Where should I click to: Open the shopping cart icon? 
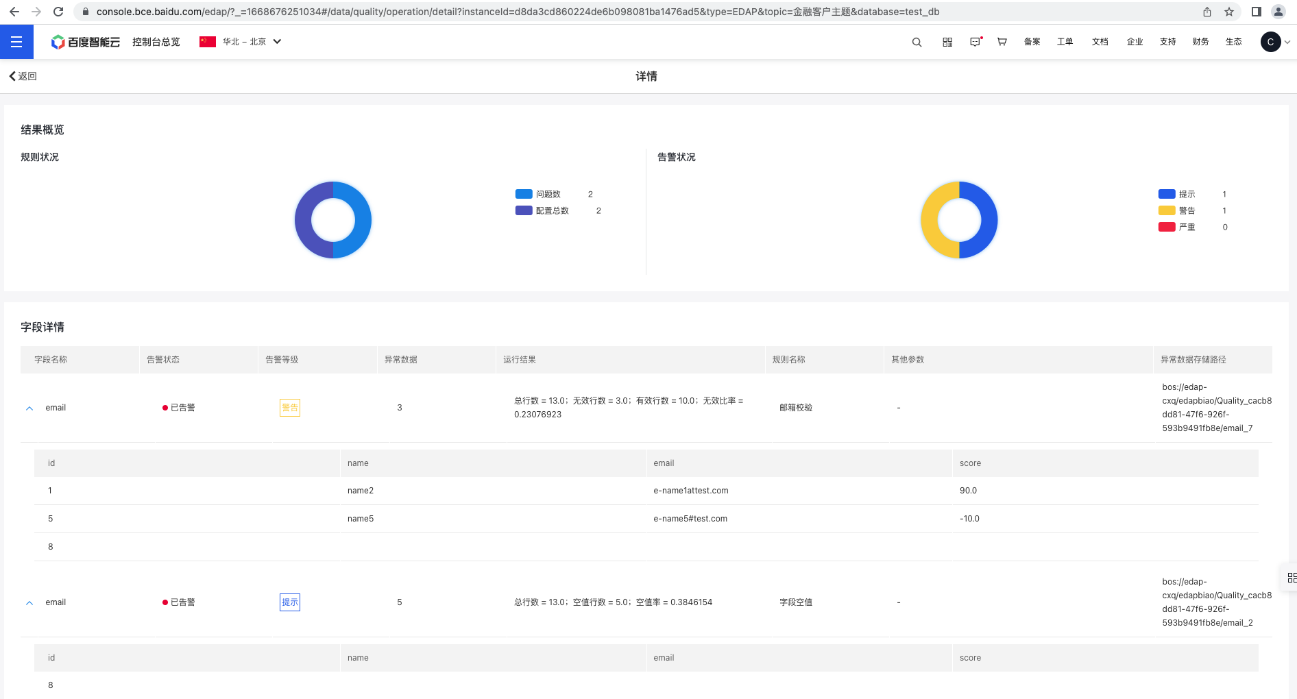pyautogui.click(x=1002, y=42)
